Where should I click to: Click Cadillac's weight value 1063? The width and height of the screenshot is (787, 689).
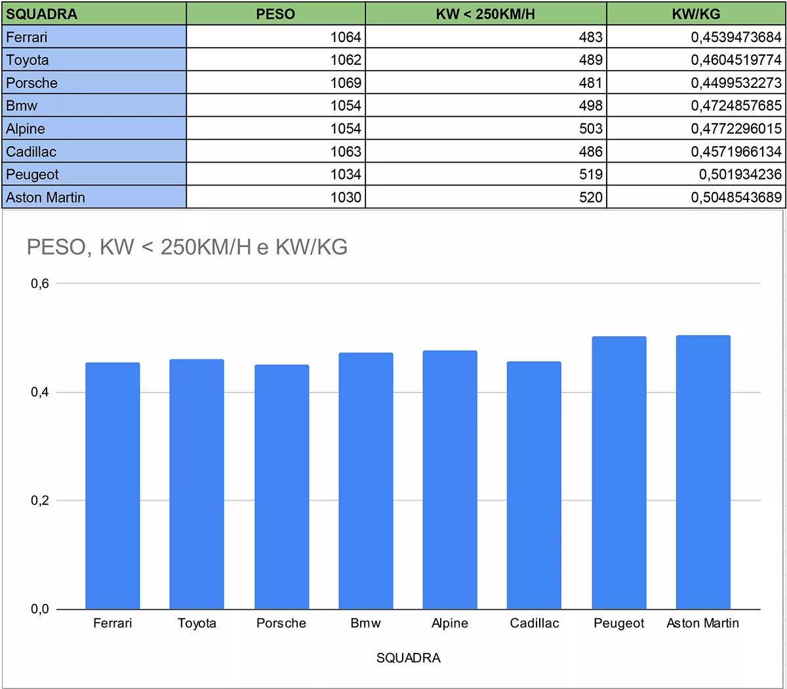point(275,151)
